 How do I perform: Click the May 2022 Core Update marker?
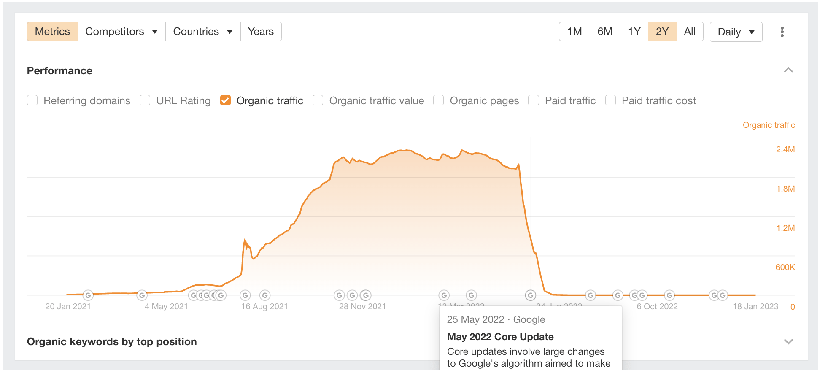[x=531, y=295]
